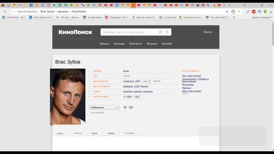274x154 pixels.
Task: Click the green download-arrow extension icon
Action: [265, 12]
